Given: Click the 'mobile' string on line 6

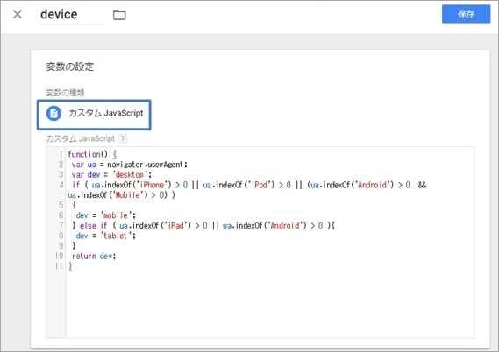Looking at the screenshot, I should tap(116, 215).
